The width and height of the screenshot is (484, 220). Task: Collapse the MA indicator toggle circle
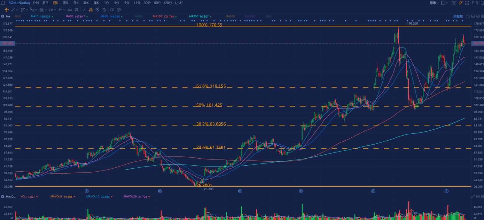click(3, 16)
